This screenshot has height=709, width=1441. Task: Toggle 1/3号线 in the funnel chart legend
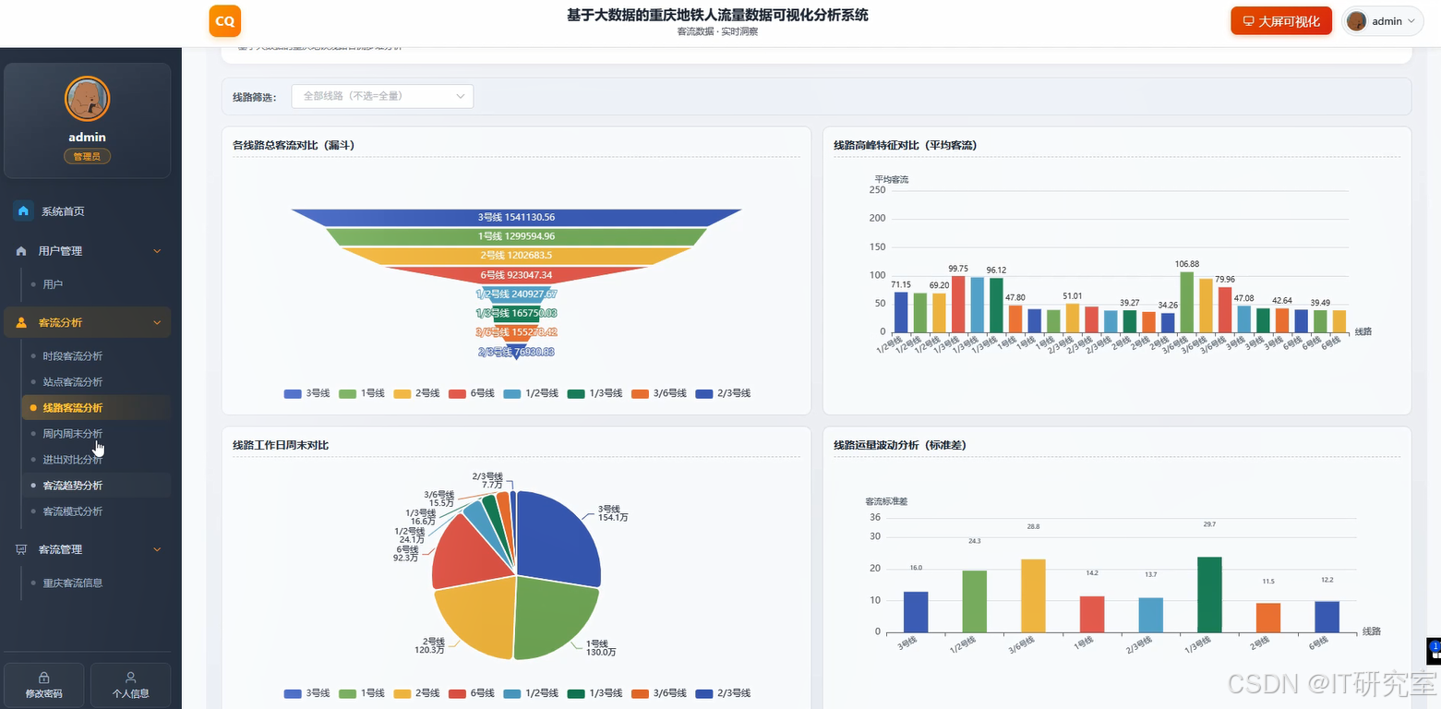[594, 393]
